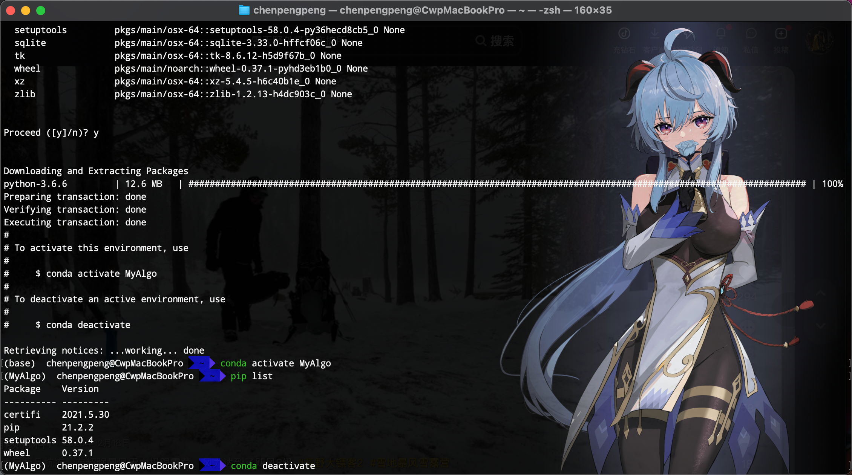Select the 'python-3.6.6' download name
Viewport: 852px width, 475px height.
35,184
